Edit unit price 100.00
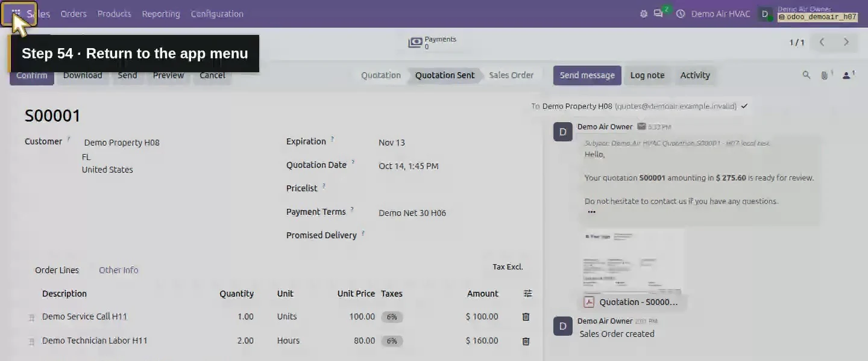 [362, 316]
